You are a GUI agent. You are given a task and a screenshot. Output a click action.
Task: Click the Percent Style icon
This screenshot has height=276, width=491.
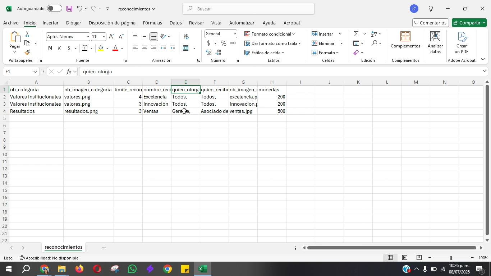click(224, 43)
